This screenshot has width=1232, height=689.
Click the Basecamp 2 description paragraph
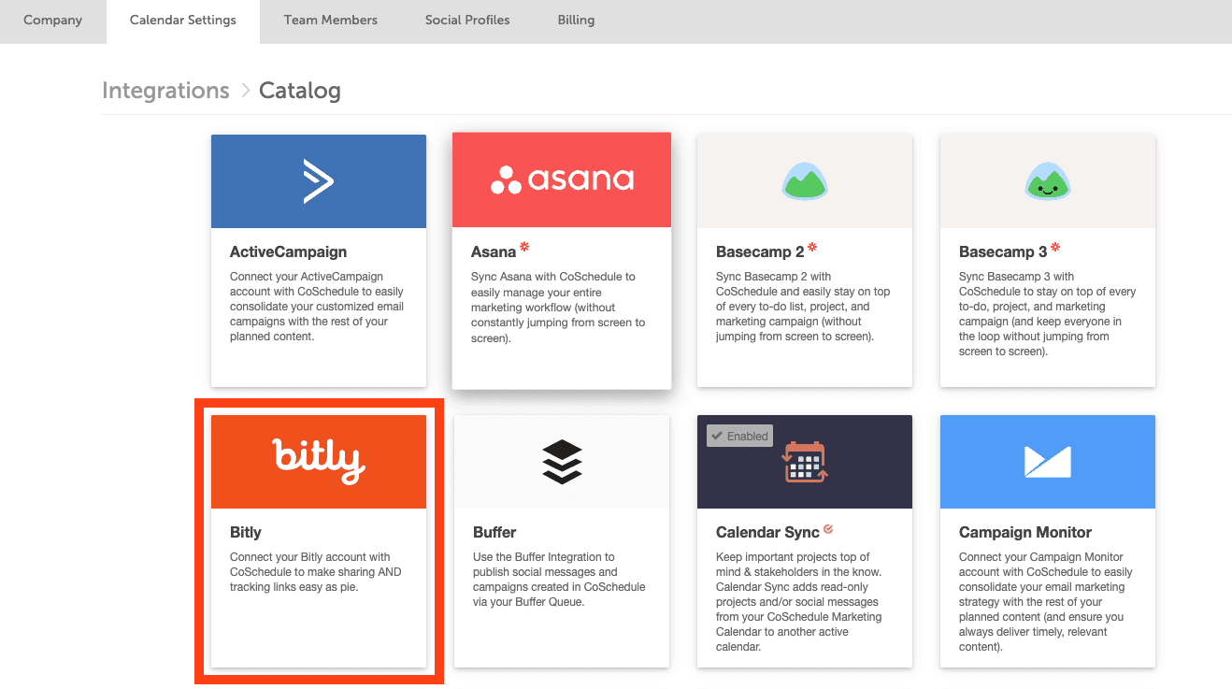coord(803,307)
